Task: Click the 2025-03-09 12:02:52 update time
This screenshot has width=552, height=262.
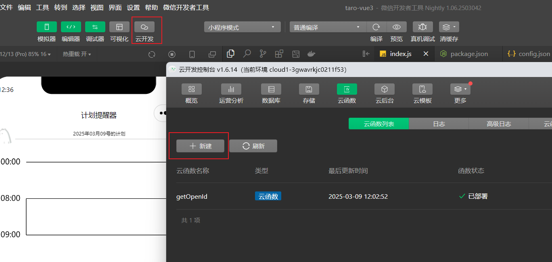Action: pyautogui.click(x=358, y=197)
